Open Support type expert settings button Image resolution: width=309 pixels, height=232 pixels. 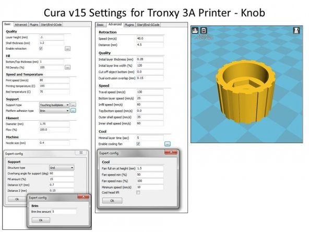pos(73,105)
